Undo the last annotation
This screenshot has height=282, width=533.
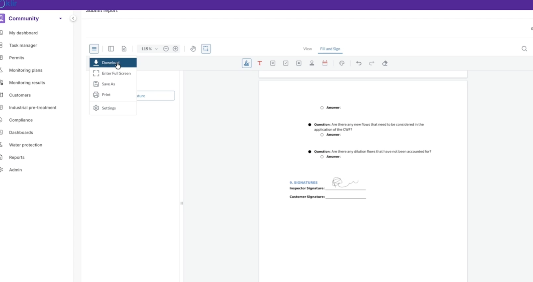[x=358, y=63]
